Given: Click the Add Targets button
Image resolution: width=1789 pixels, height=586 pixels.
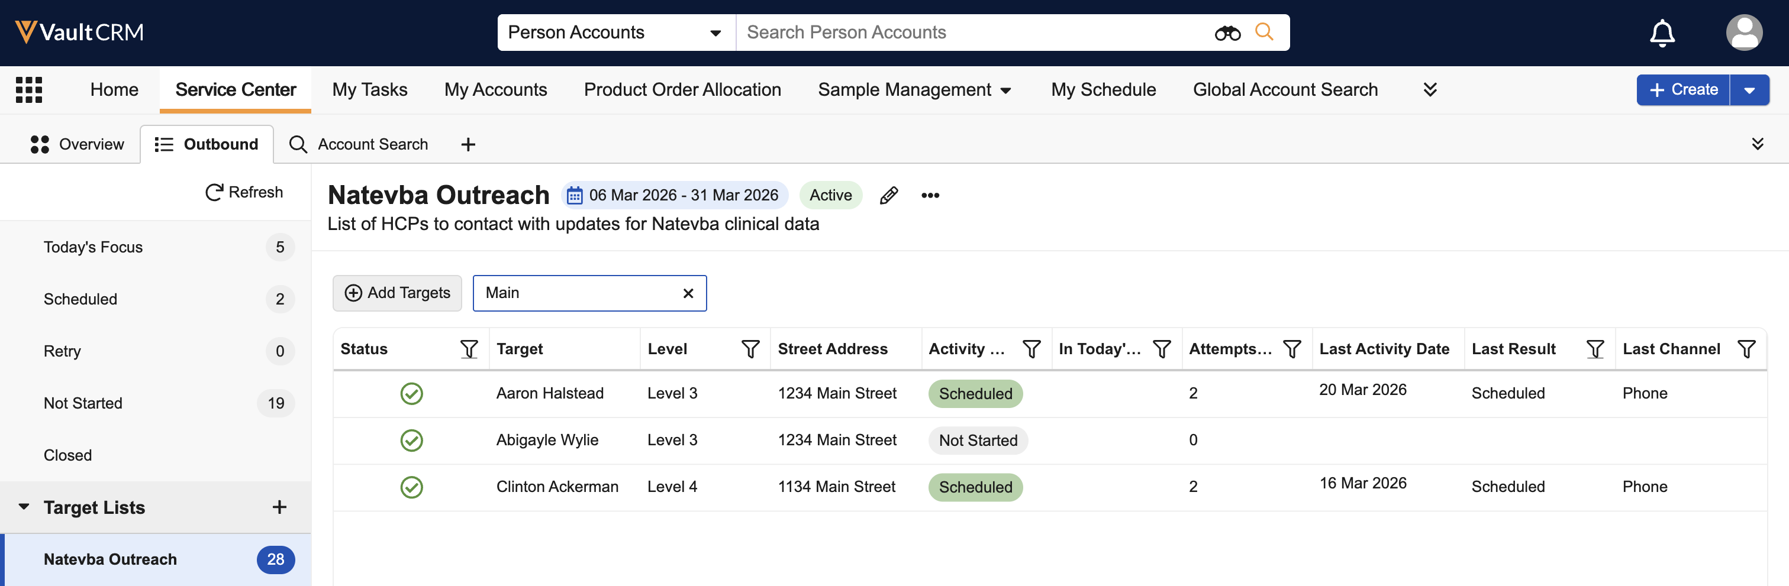Looking at the screenshot, I should 397,293.
